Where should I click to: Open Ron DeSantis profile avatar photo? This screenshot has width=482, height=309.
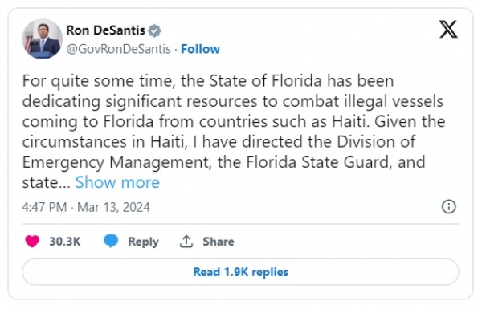pyautogui.click(x=42, y=39)
